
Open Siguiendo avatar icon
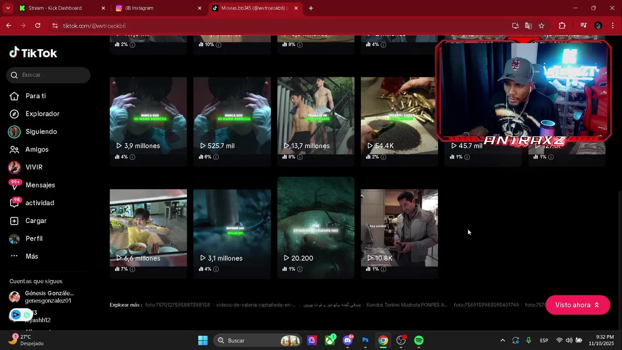coord(15,132)
